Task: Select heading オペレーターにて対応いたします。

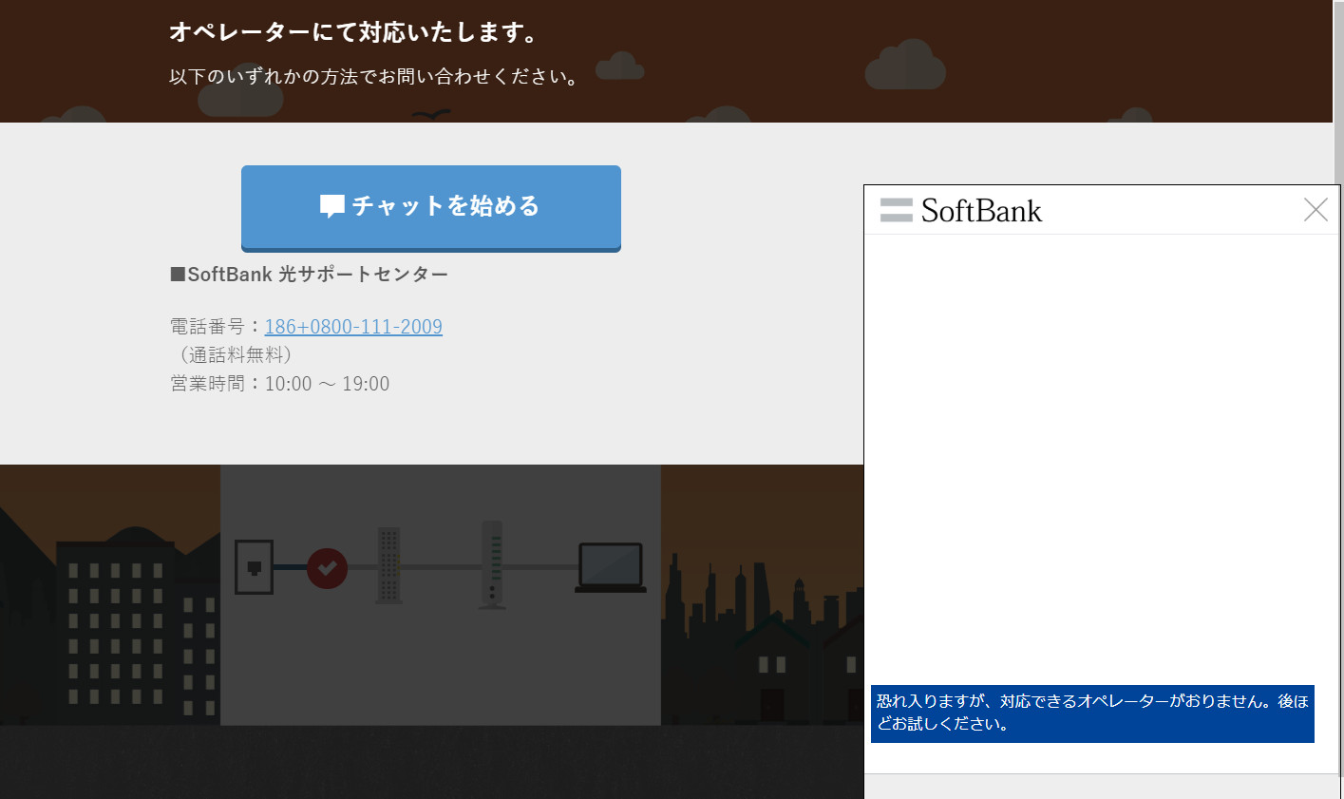Action: 355,32
